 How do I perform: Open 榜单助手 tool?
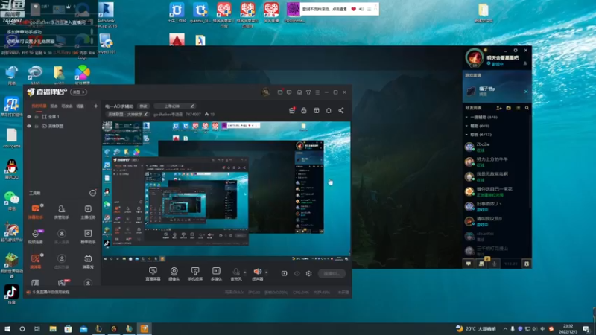pos(88,236)
